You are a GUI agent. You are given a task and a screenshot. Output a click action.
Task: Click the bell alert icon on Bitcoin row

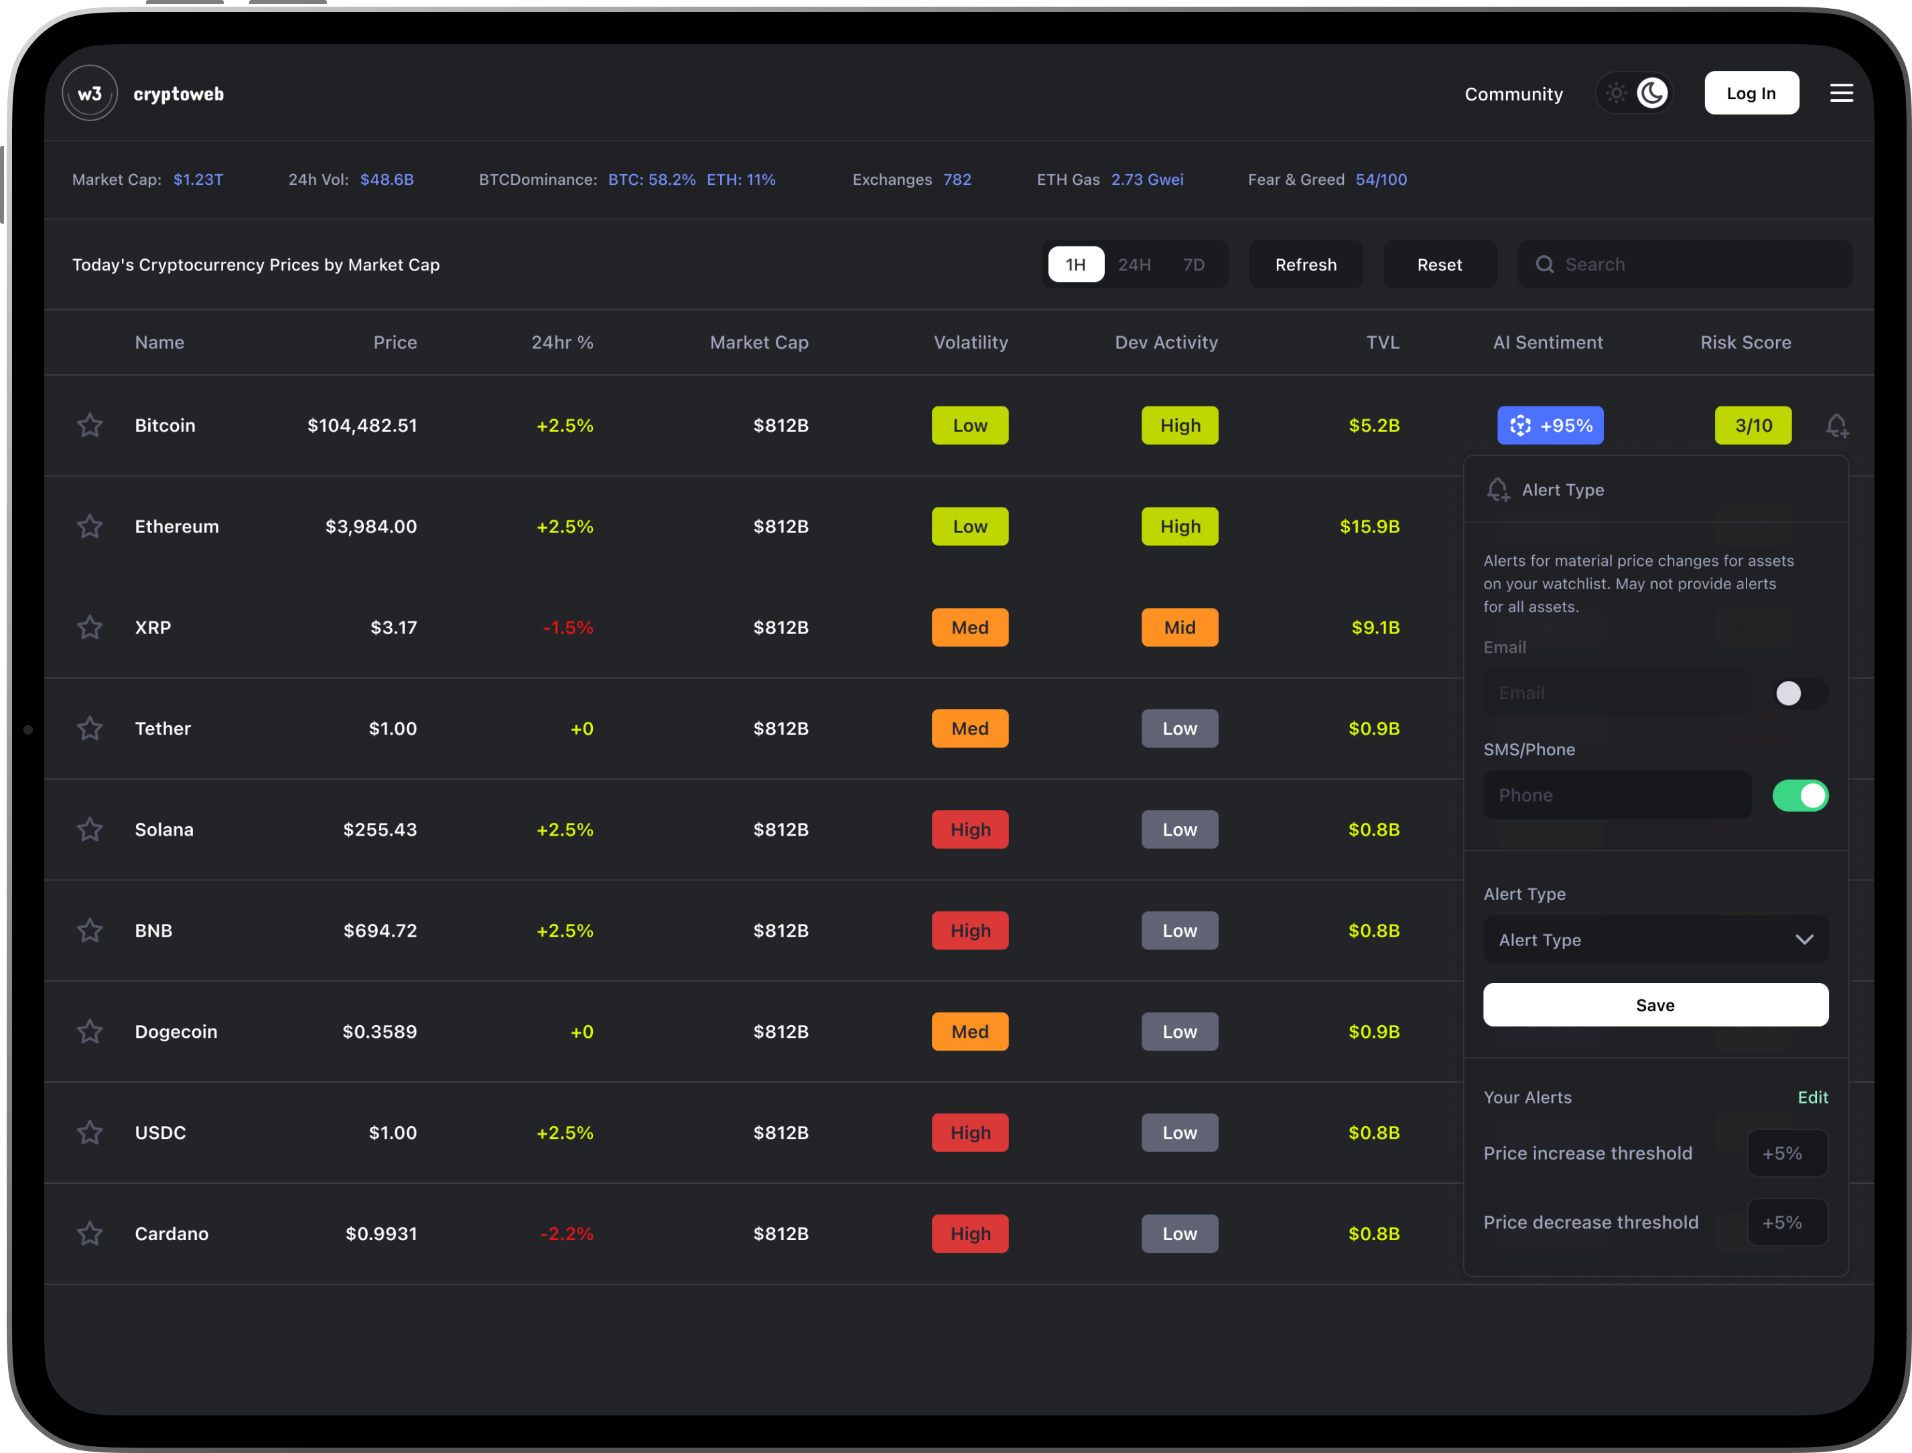[1836, 426]
